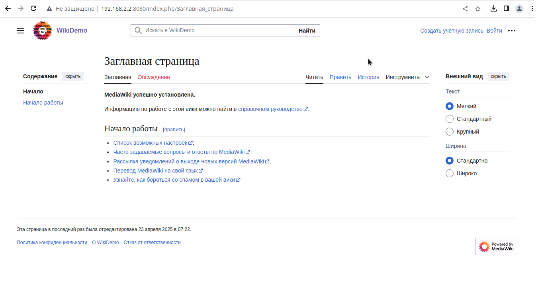Click the Powered by MediaWiki badge
538x293 pixels.
[x=496, y=246]
